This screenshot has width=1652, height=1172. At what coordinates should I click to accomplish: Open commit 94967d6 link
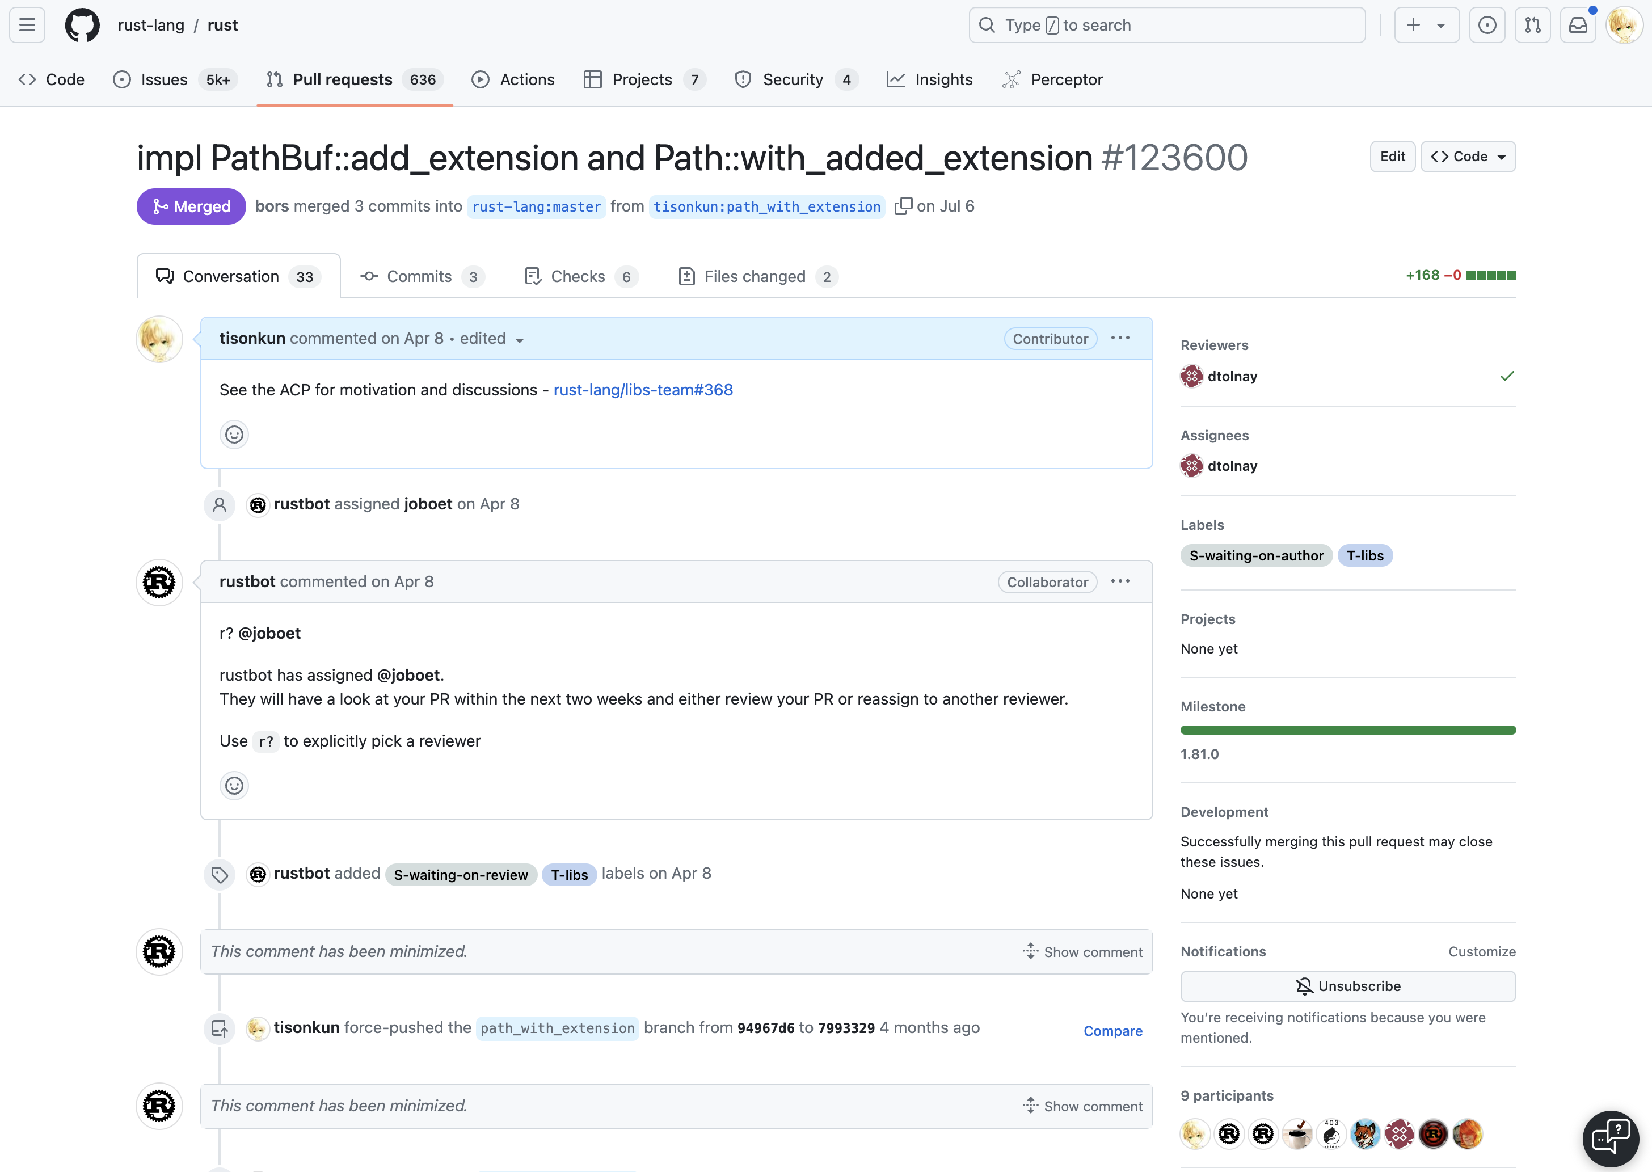point(766,1028)
